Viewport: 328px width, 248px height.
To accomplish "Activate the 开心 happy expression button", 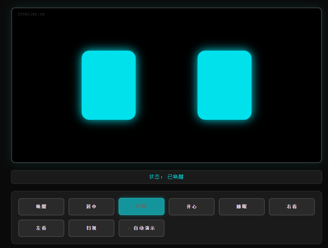I will click(x=191, y=207).
